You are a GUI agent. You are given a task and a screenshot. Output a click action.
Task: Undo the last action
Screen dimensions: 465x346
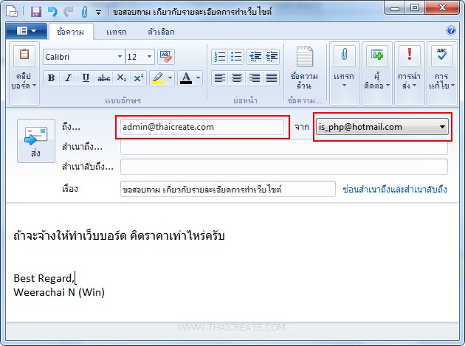pyautogui.click(x=52, y=12)
